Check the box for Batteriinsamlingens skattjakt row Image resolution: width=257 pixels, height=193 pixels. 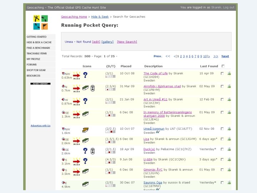click(x=222, y=112)
